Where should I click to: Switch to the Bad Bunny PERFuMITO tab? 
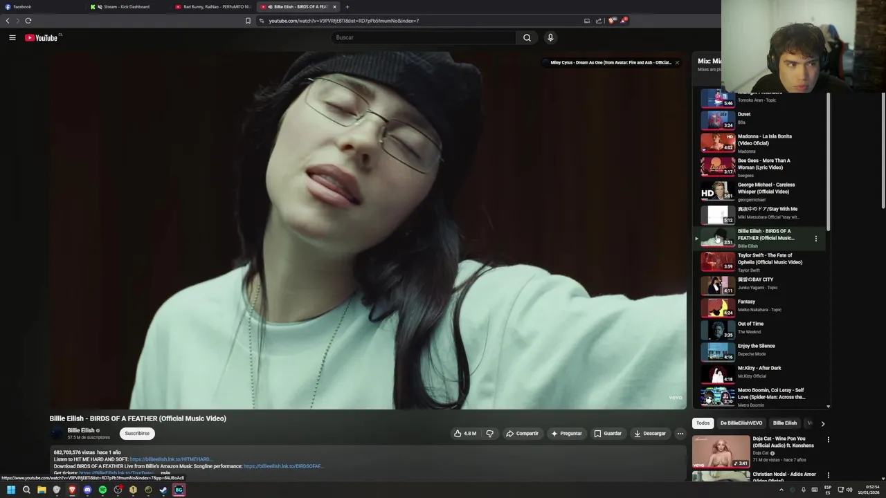[x=214, y=7]
